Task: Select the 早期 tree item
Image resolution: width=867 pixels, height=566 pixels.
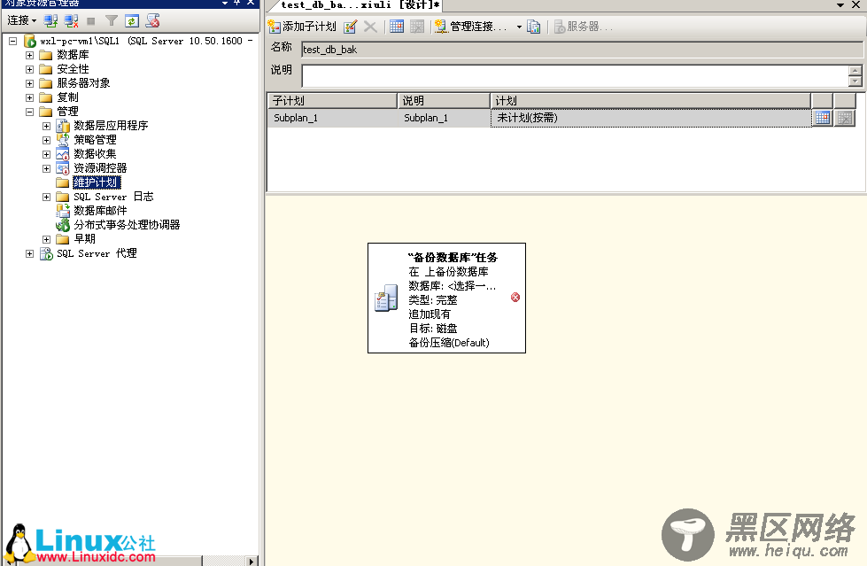Action: [84, 239]
